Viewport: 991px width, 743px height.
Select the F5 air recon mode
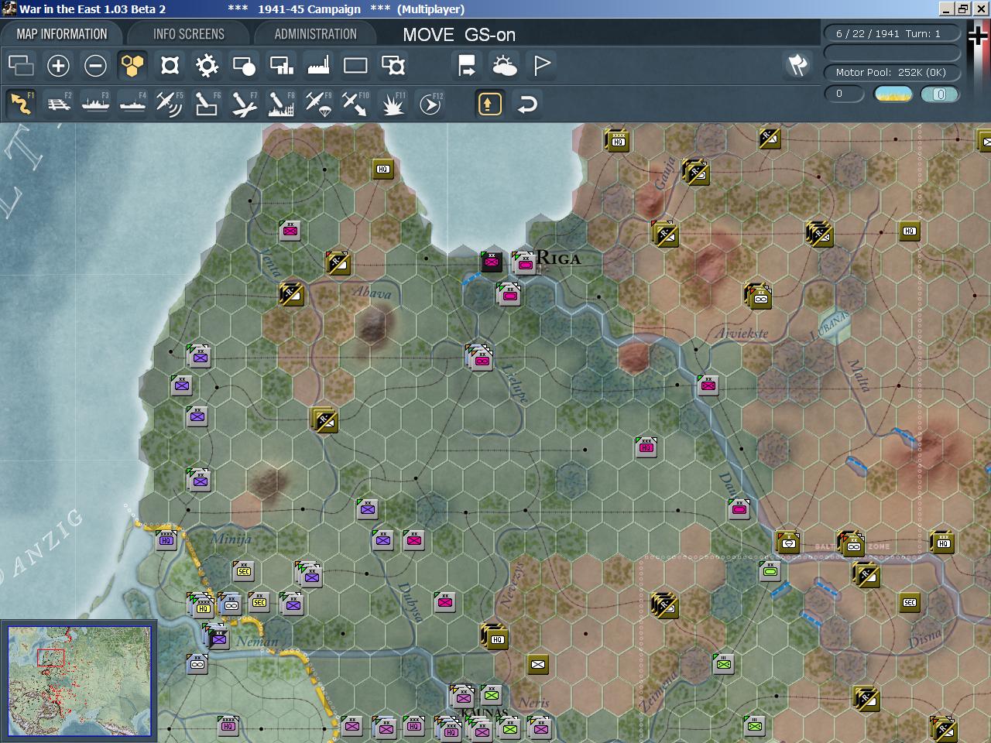pyautogui.click(x=170, y=103)
